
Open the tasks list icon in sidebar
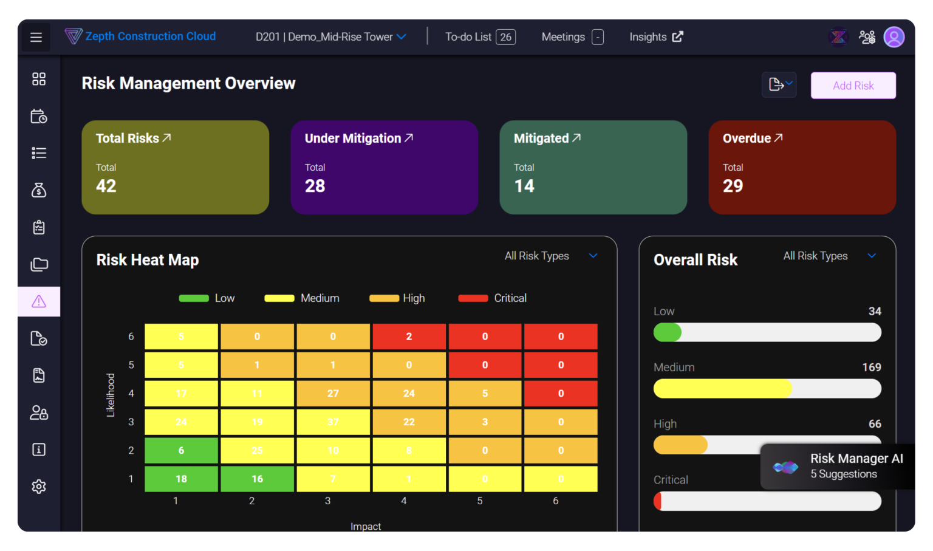pyautogui.click(x=39, y=152)
